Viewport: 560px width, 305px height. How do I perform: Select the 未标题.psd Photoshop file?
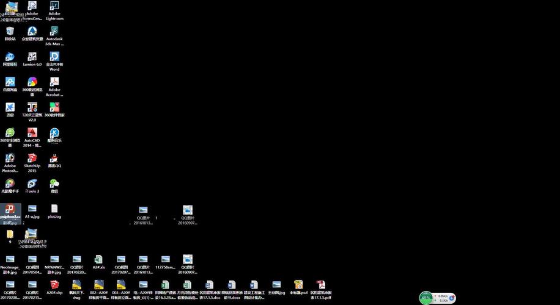pos(298,287)
